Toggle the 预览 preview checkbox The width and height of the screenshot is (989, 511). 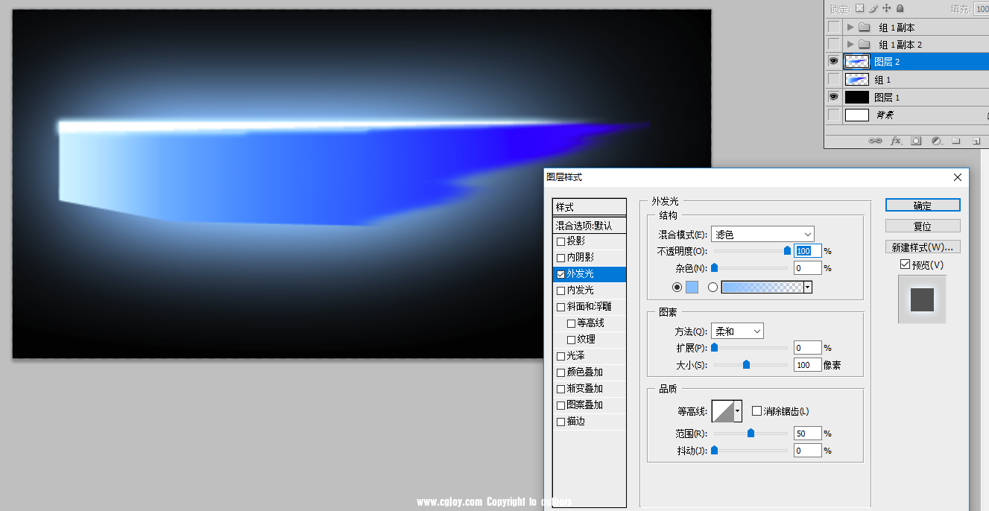point(905,264)
